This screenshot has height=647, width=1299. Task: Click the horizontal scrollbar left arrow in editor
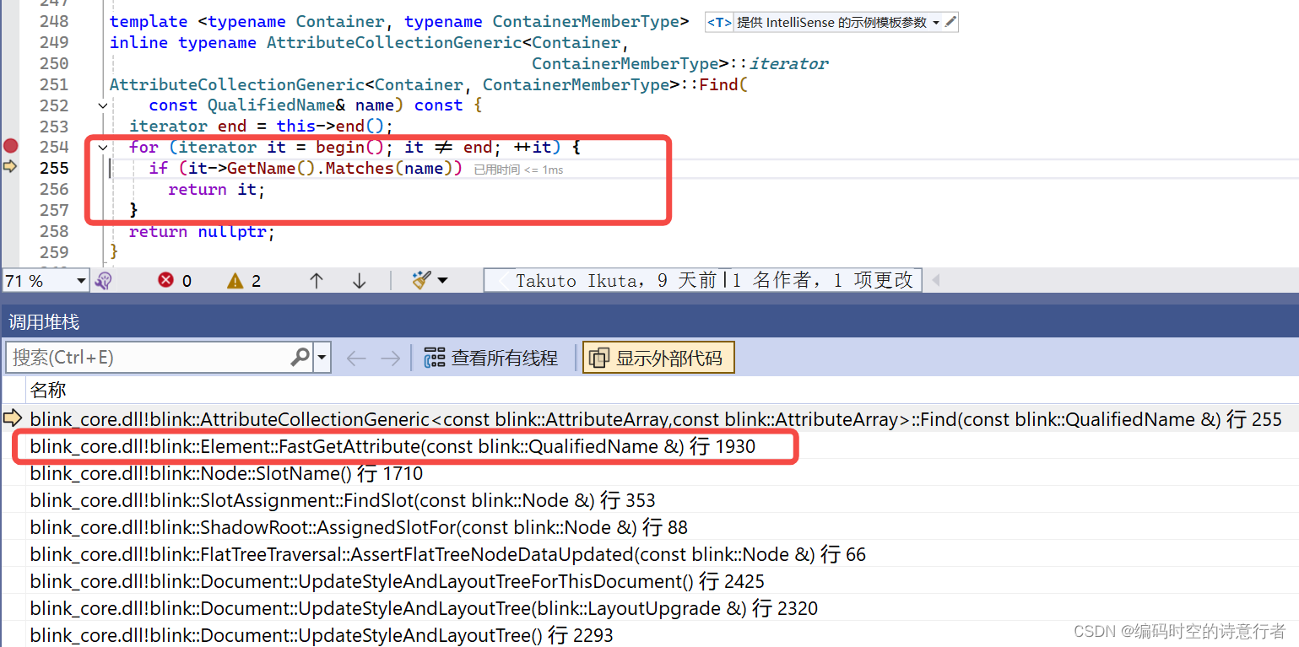pos(935,281)
